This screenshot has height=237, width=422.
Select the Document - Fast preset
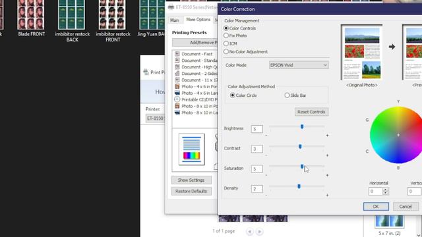(196, 54)
